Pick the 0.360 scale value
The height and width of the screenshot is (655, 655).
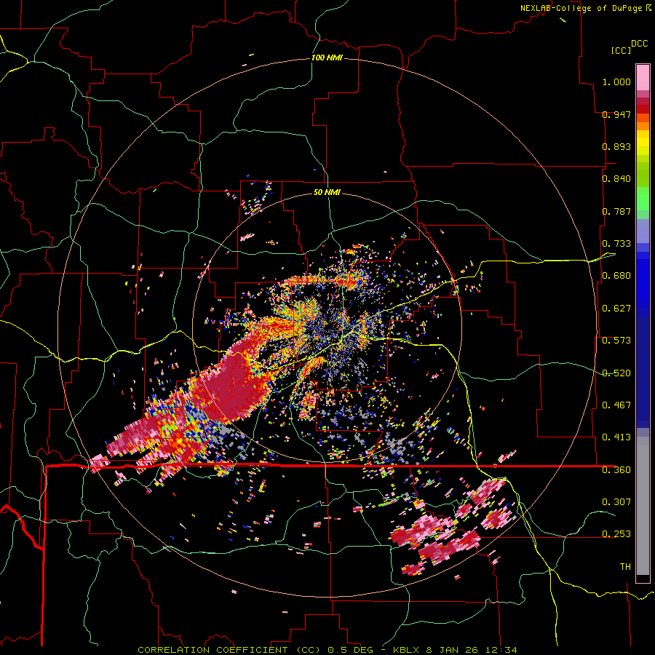click(616, 470)
